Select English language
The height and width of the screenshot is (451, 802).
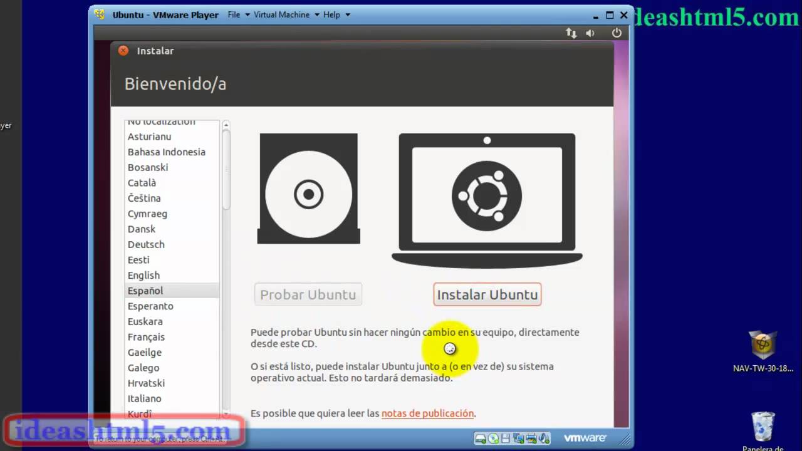pos(172,275)
